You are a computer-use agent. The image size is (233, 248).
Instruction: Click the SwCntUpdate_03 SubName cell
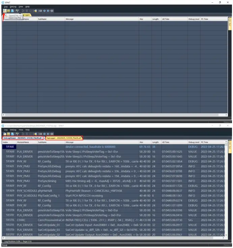(51, 230)
